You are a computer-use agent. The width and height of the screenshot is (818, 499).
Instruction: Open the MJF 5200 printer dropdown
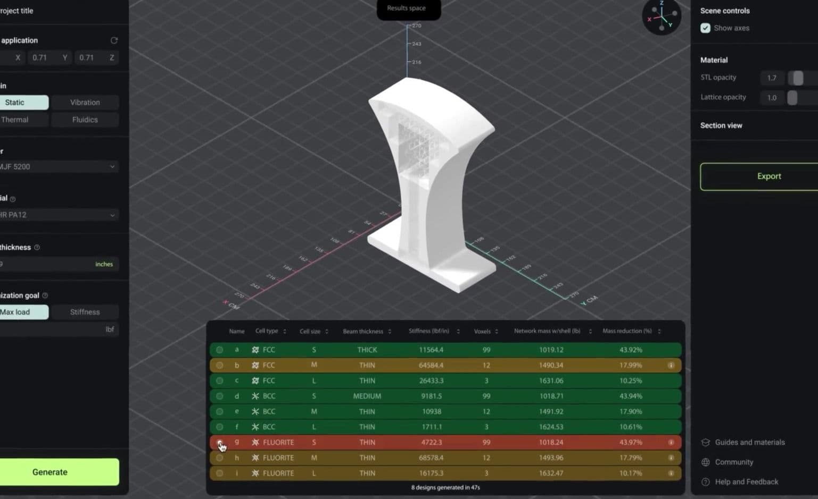click(58, 167)
